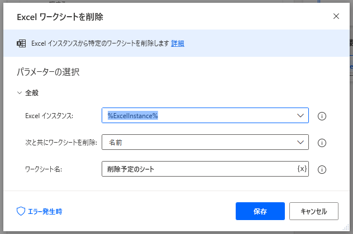
Task: Click the 名前 combo box field
Action: (x=198, y=142)
